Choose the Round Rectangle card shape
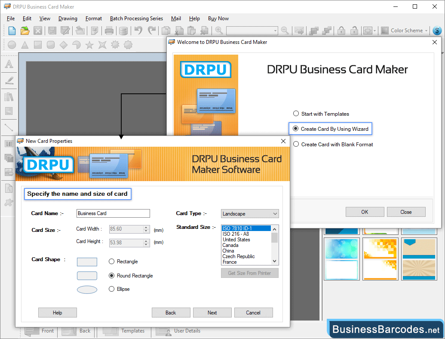The height and width of the screenshot is (339, 445). [x=131, y=276]
